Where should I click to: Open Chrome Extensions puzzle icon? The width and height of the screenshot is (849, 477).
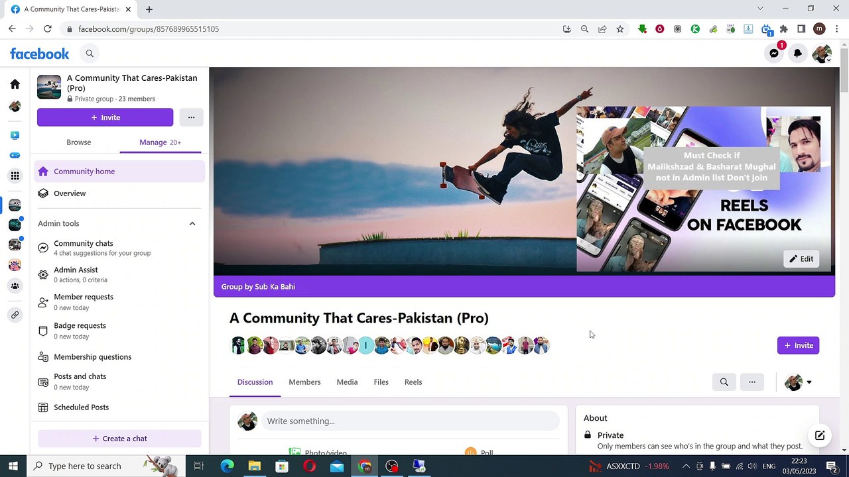(x=784, y=29)
